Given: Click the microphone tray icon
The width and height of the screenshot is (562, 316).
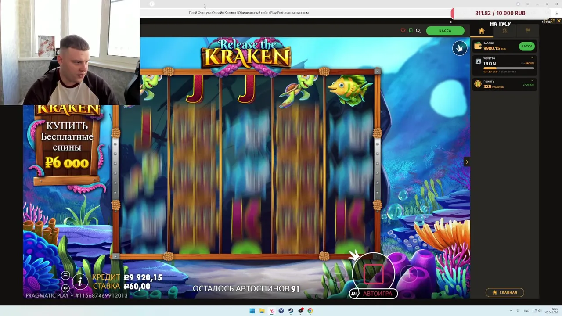Looking at the screenshot, I should tap(518, 311).
